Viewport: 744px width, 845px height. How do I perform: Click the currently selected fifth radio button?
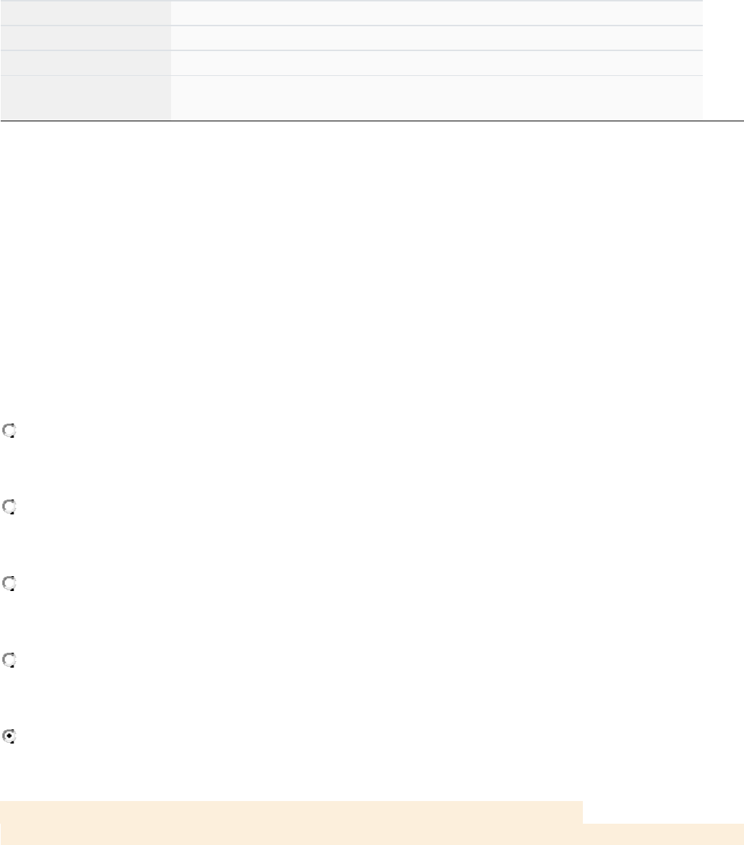click(10, 737)
